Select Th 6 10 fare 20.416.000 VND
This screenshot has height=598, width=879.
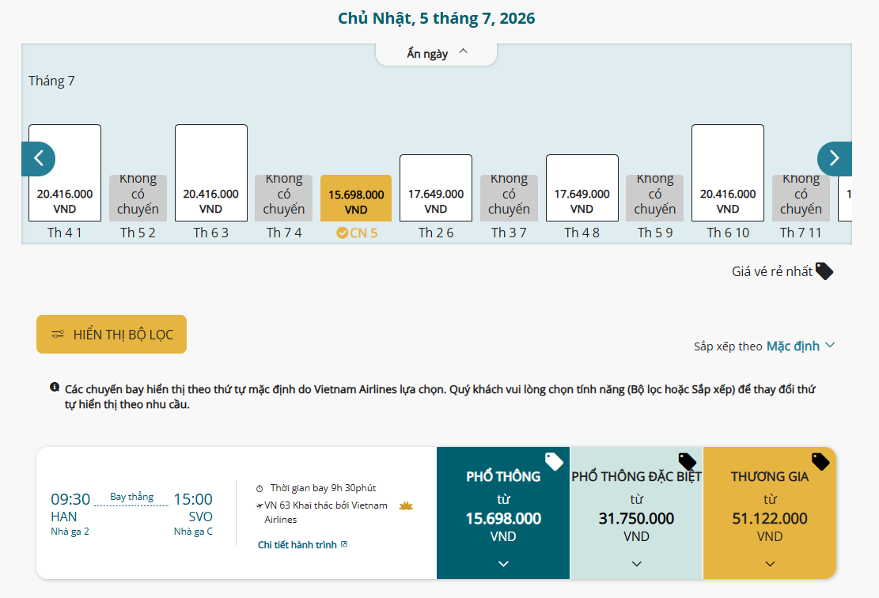728,172
